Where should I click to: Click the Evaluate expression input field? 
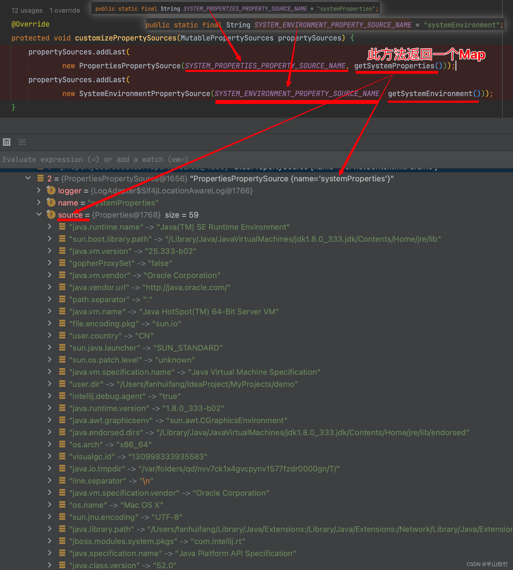[256, 159]
